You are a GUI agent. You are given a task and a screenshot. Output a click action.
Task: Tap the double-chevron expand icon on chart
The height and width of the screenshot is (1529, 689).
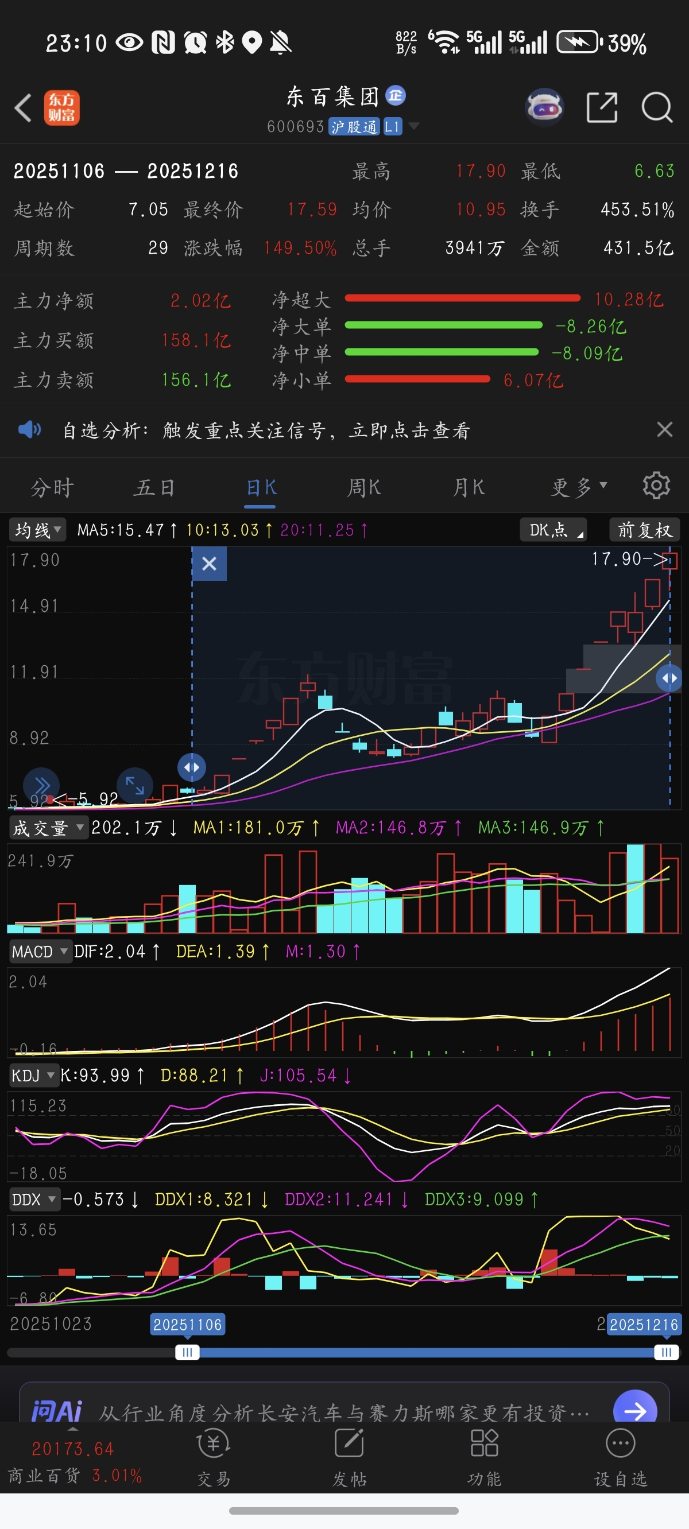tap(41, 785)
